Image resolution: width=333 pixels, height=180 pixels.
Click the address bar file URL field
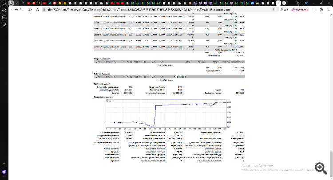point(133,9)
